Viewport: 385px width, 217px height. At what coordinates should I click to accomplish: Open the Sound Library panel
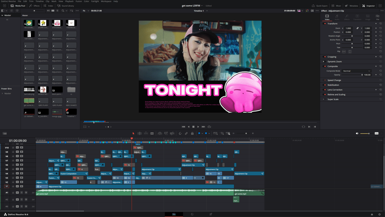coord(65,6)
